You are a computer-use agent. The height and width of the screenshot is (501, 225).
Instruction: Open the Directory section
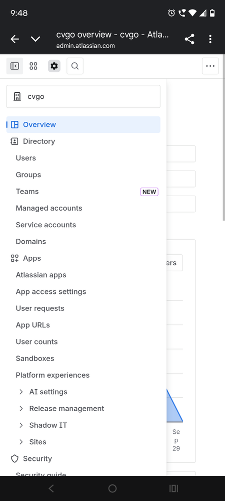83,141
